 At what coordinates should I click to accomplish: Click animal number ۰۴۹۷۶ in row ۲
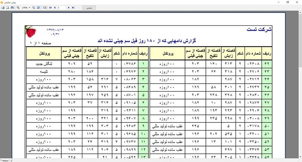pos(129,72)
